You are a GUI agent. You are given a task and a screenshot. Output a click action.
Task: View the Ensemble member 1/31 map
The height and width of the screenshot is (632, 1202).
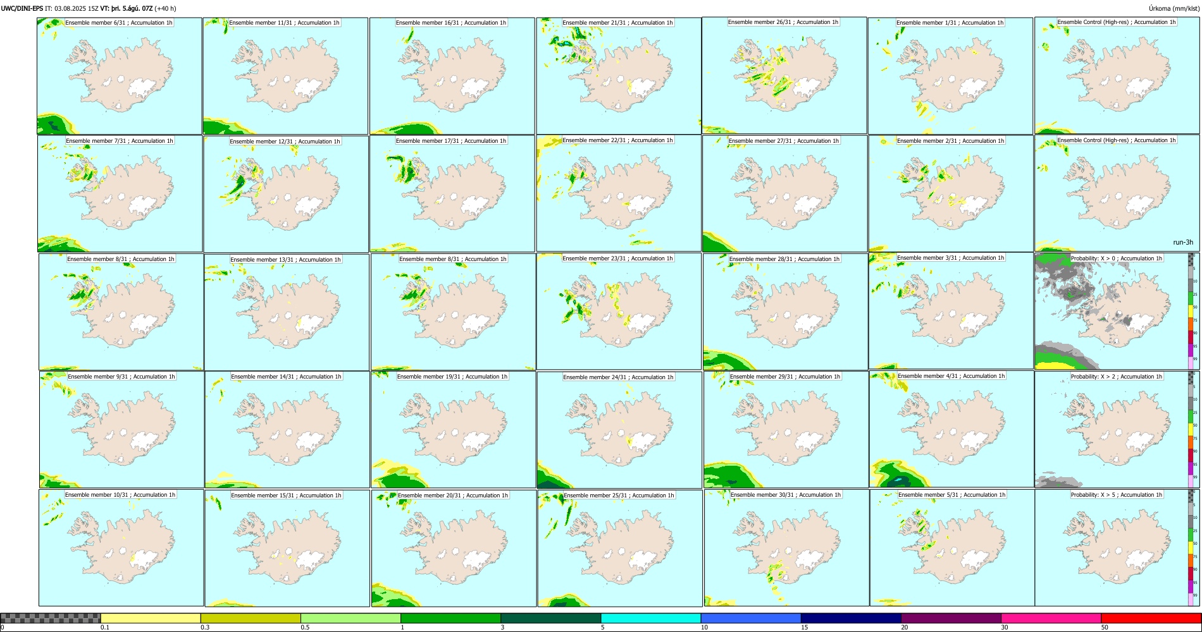coord(950,76)
